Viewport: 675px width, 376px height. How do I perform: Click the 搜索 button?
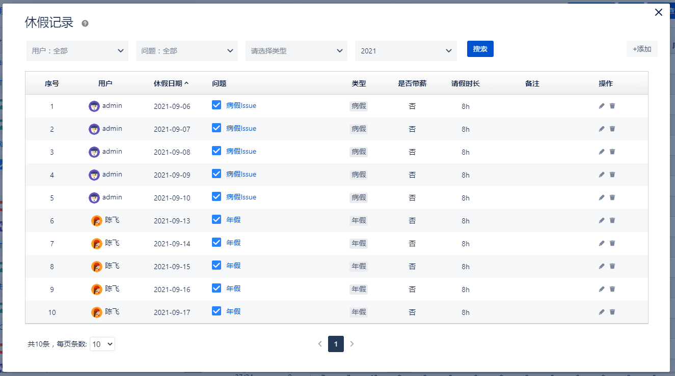(480, 49)
